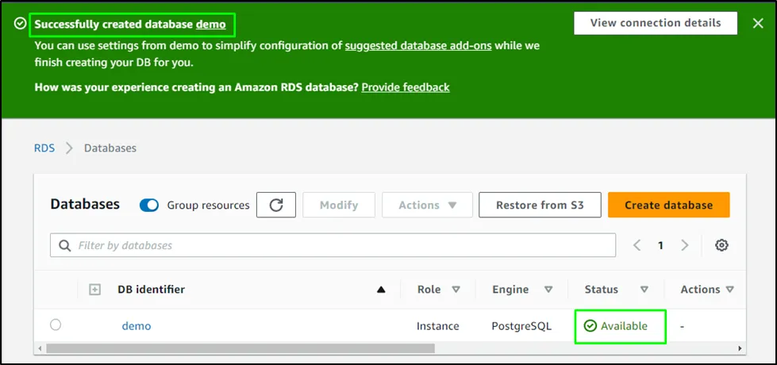Open table preferences gear icon
Screen dimensions: 777x365
click(721, 245)
